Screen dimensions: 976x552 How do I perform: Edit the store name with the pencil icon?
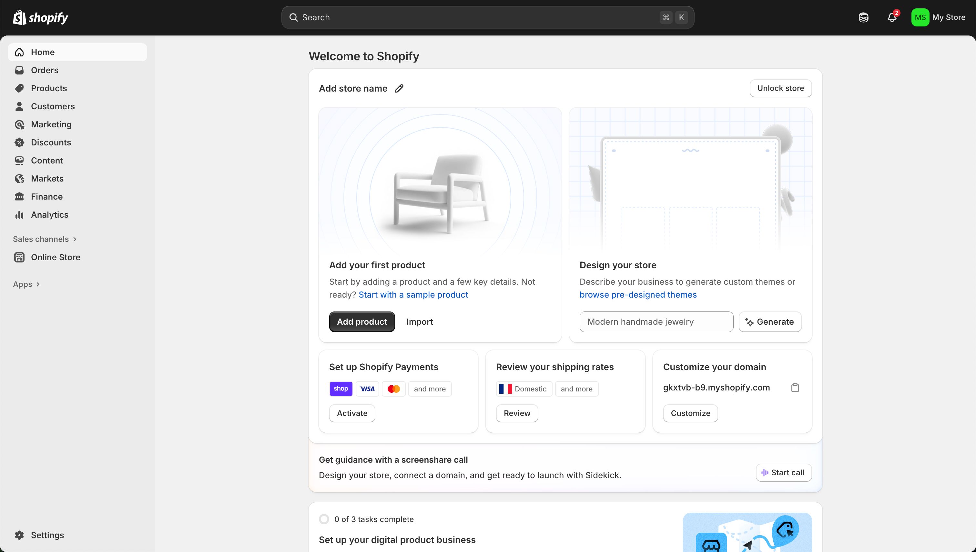pos(399,88)
